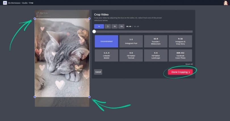Grab the top-left crop handle
The image size is (230, 121).
[35, 19]
